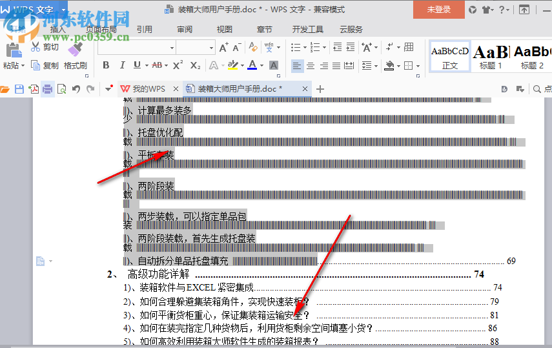This screenshot has width=552, height=348.
Task: Open the 章节 (Chapter) tab
Action: coord(265,29)
